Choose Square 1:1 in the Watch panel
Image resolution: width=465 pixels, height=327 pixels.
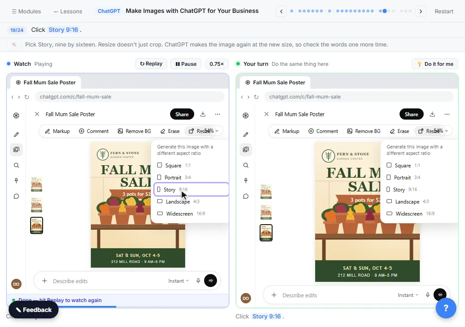coord(191,165)
